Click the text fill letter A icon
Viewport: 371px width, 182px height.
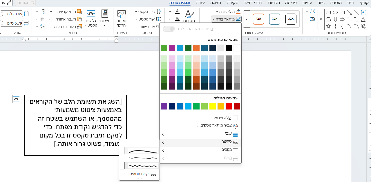[x=177, y=12]
